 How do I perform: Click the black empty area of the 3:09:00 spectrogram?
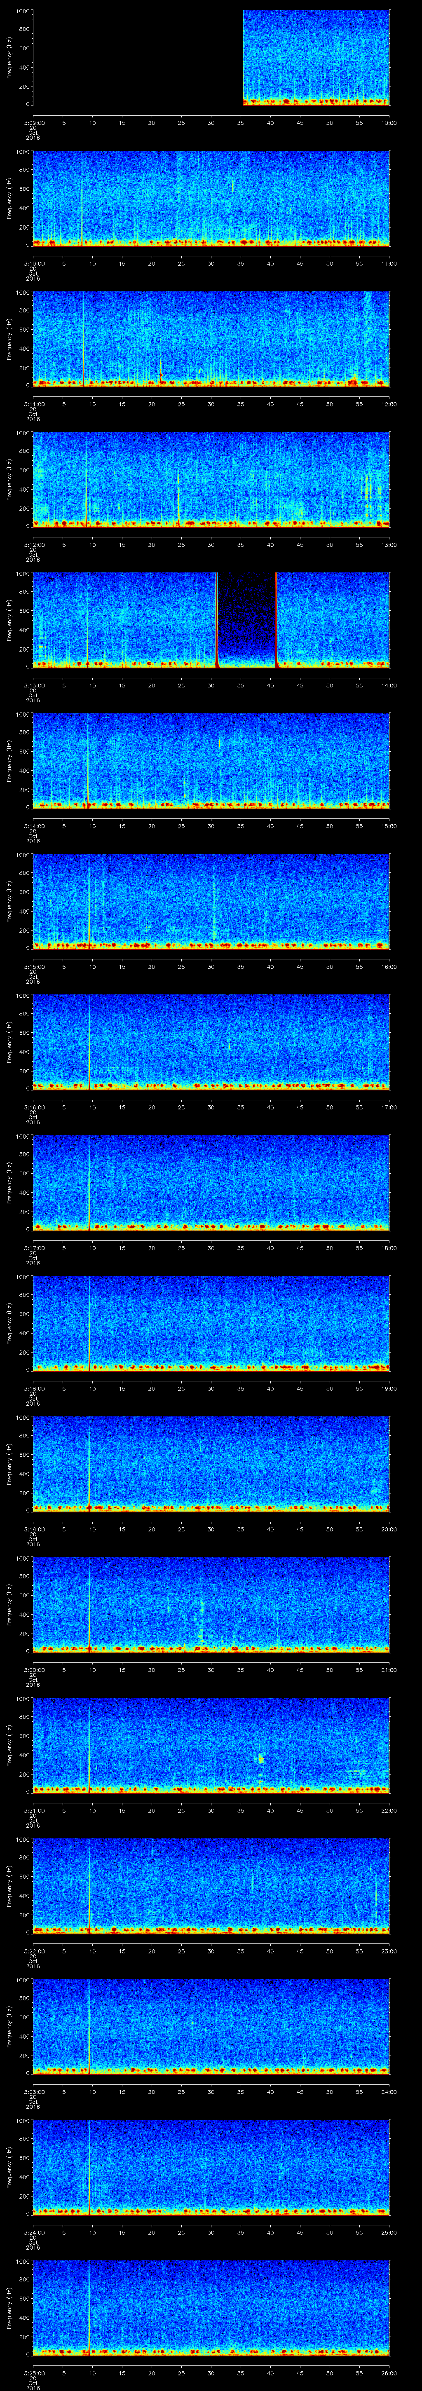(137, 58)
